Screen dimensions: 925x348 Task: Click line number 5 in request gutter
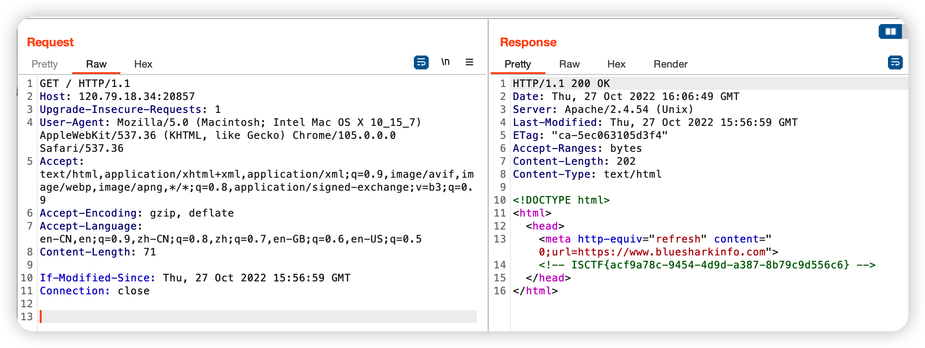point(30,161)
